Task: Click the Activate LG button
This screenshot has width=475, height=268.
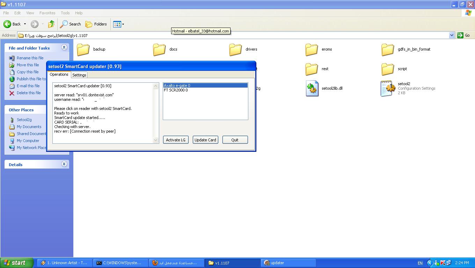Action: tap(176, 140)
